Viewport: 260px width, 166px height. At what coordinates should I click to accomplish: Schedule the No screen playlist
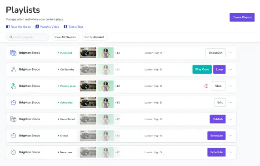coord(216,152)
